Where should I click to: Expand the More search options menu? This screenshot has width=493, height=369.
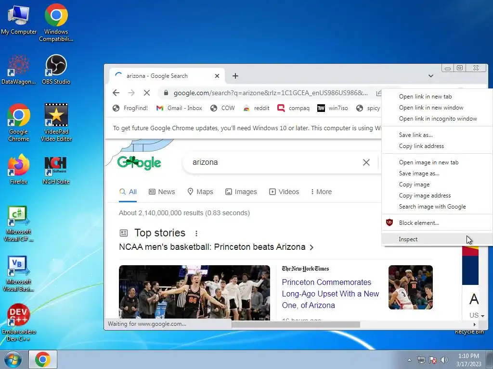point(321,192)
